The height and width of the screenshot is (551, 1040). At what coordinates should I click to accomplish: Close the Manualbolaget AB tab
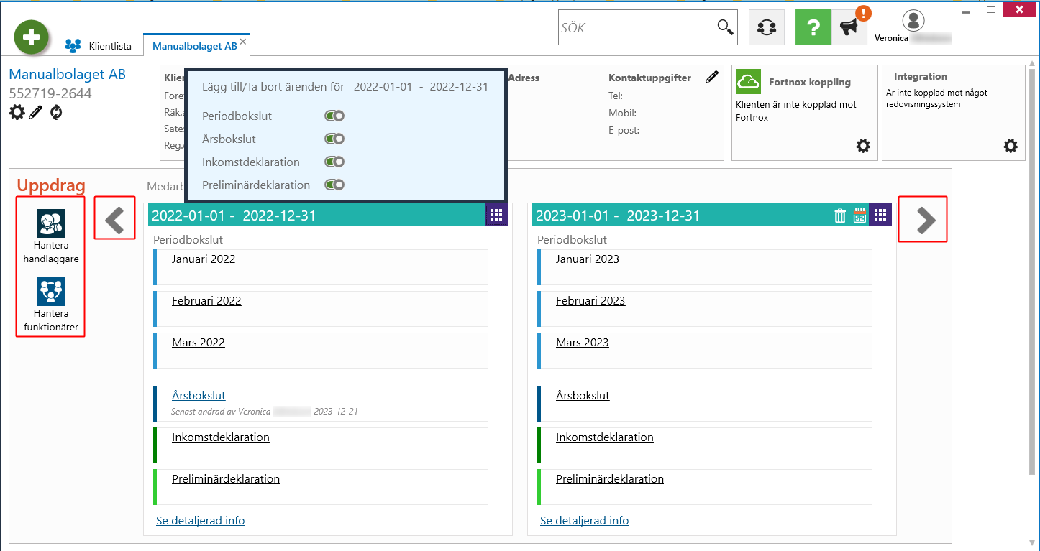pos(243,42)
